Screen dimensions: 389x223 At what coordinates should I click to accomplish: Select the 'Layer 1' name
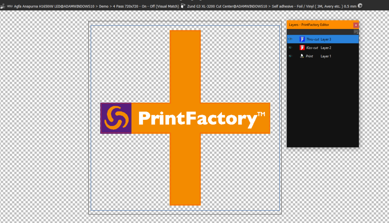[326, 56]
